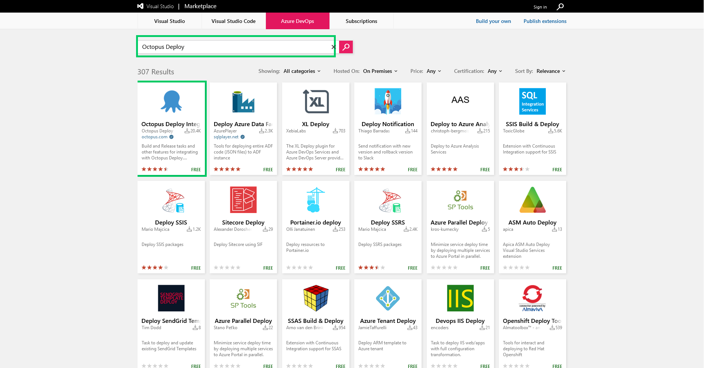This screenshot has width=710, height=368.
Task: Expand the Sort By: Relevance dropdown
Action: pos(551,71)
